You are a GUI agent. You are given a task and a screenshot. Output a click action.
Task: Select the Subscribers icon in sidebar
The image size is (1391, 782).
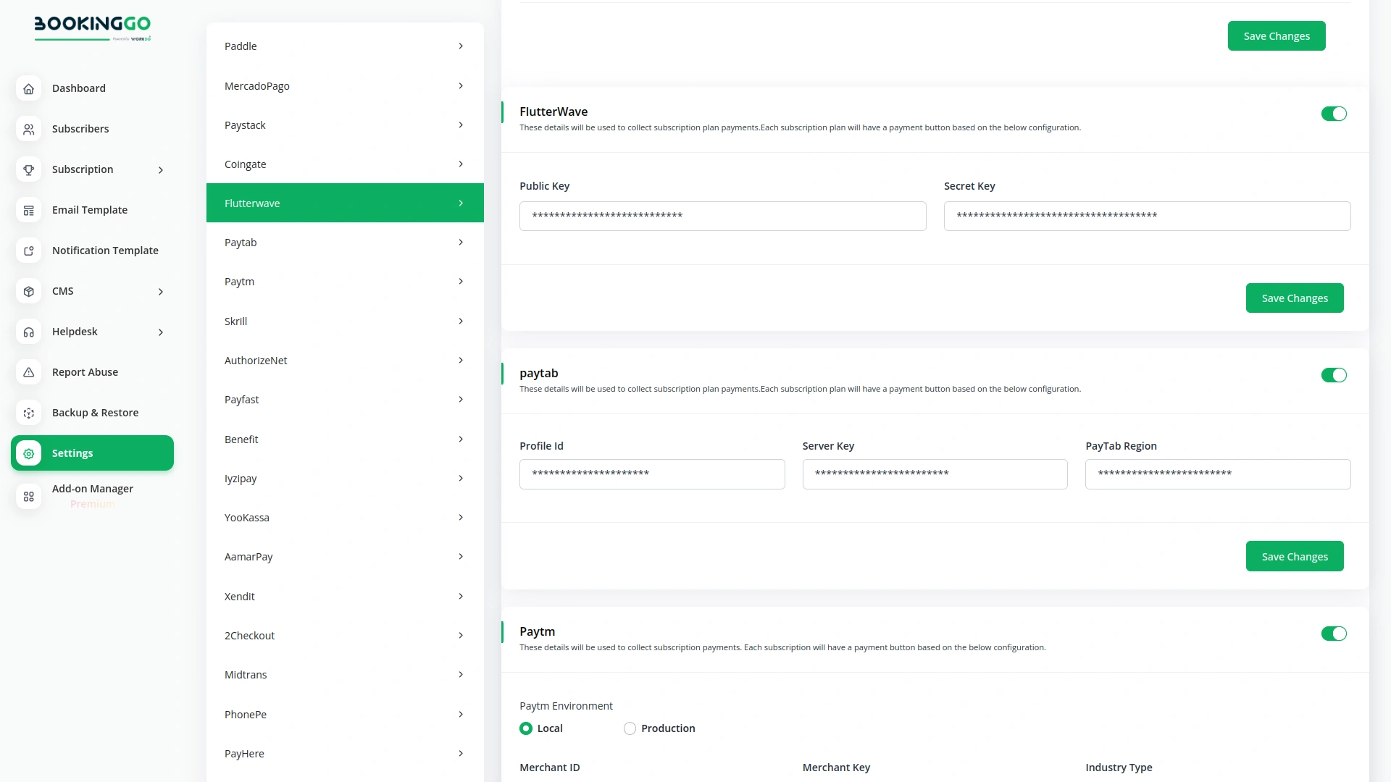[x=28, y=129]
